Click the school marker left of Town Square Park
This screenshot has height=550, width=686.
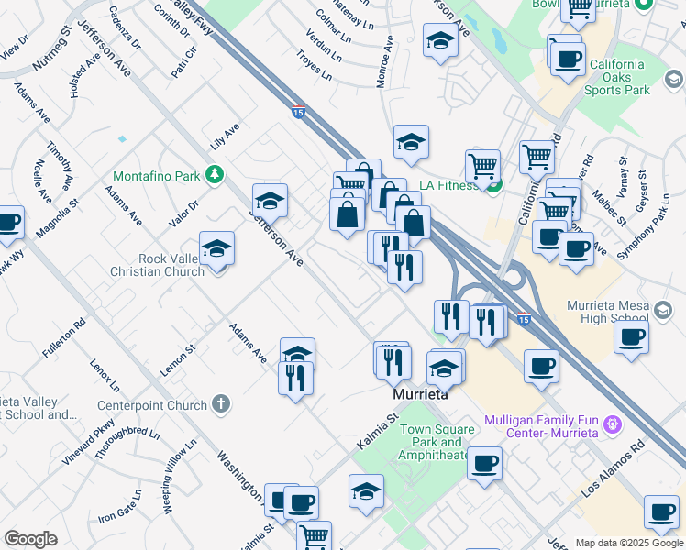click(367, 493)
